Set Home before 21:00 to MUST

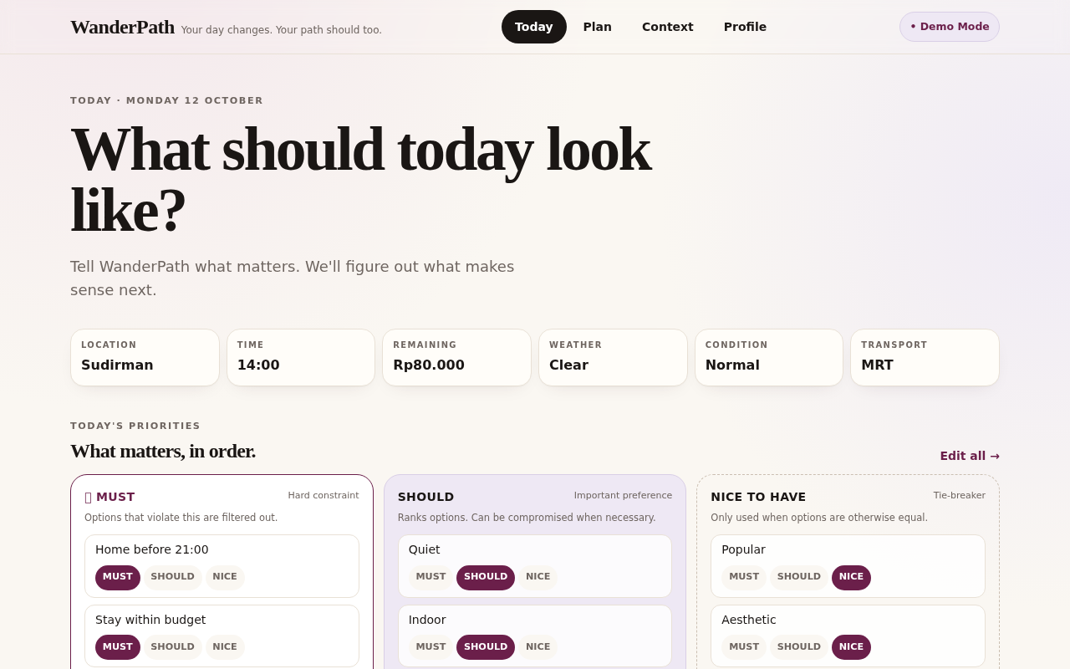click(118, 577)
